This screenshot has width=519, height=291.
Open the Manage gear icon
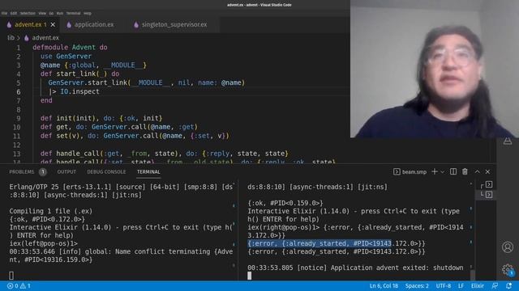[508, 269]
